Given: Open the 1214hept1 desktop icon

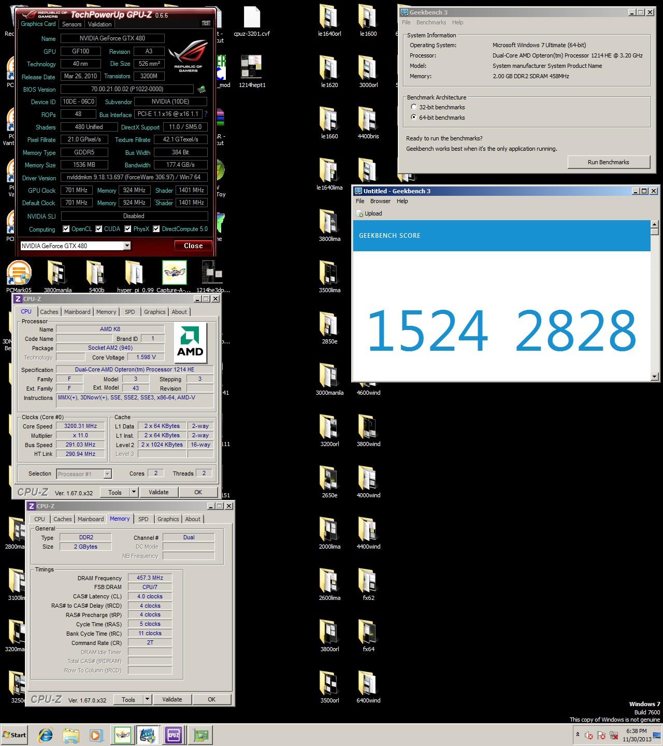Looking at the screenshot, I should 252,71.
